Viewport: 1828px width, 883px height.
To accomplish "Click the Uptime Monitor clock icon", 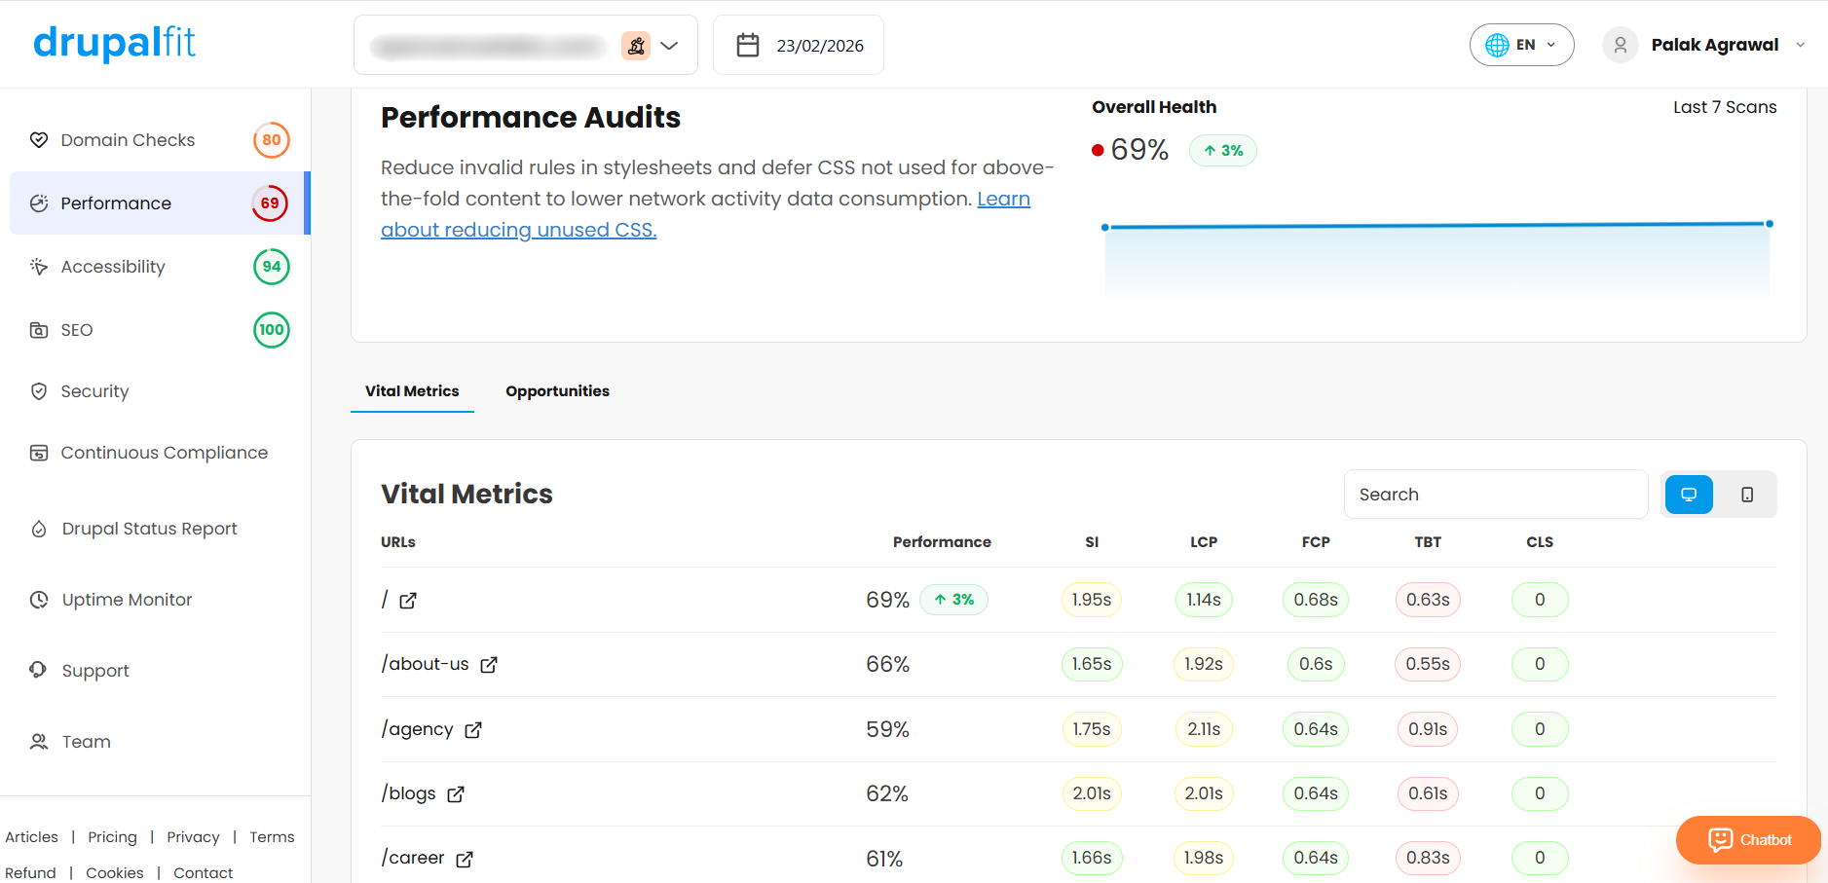I will click(x=39, y=600).
